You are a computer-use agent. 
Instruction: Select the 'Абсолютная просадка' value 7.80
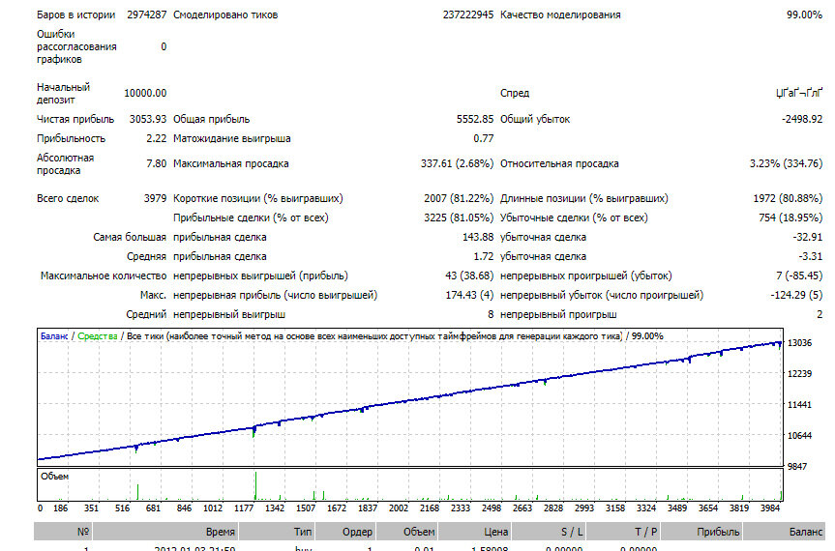pyautogui.click(x=157, y=163)
